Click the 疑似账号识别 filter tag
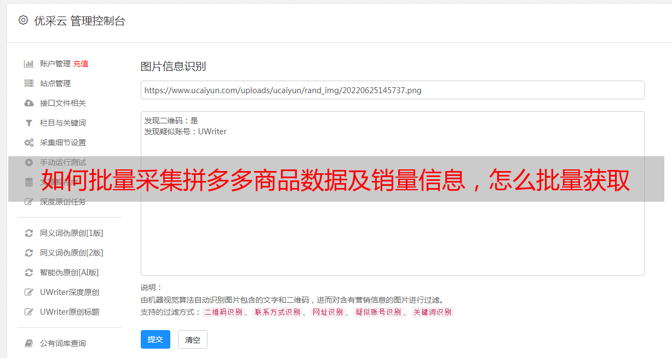Viewport: 672px width, 358px height. pos(378,312)
